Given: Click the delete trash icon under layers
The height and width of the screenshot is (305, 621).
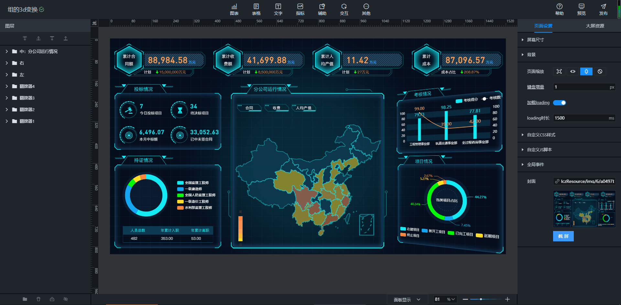Looking at the screenshot, I should (x=38, y=299).
